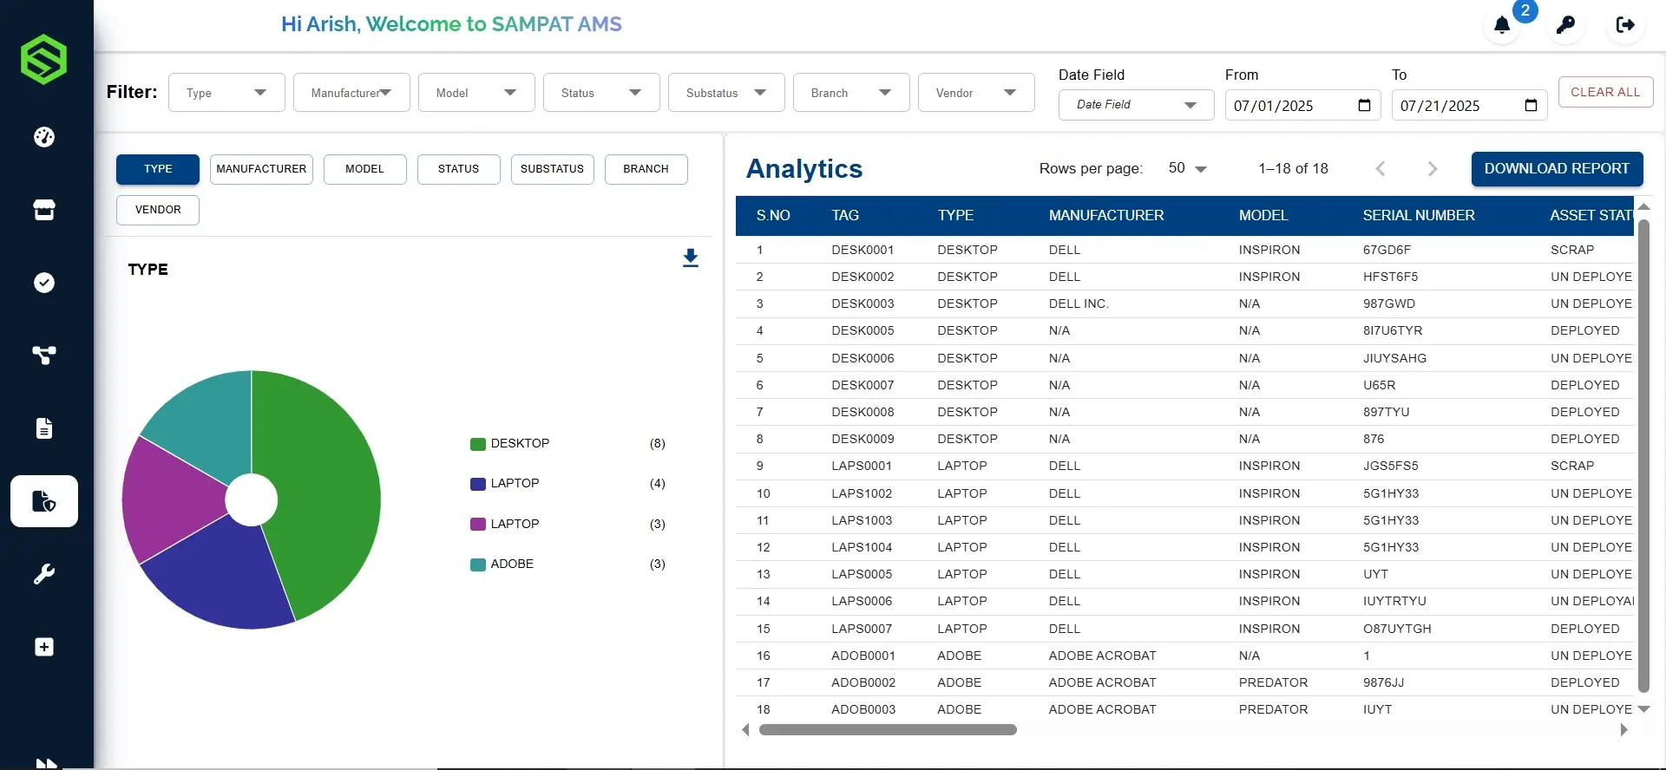Open the dashboard gauge sidebar icon
The image size is (1666, 770).
coord(44,137)
